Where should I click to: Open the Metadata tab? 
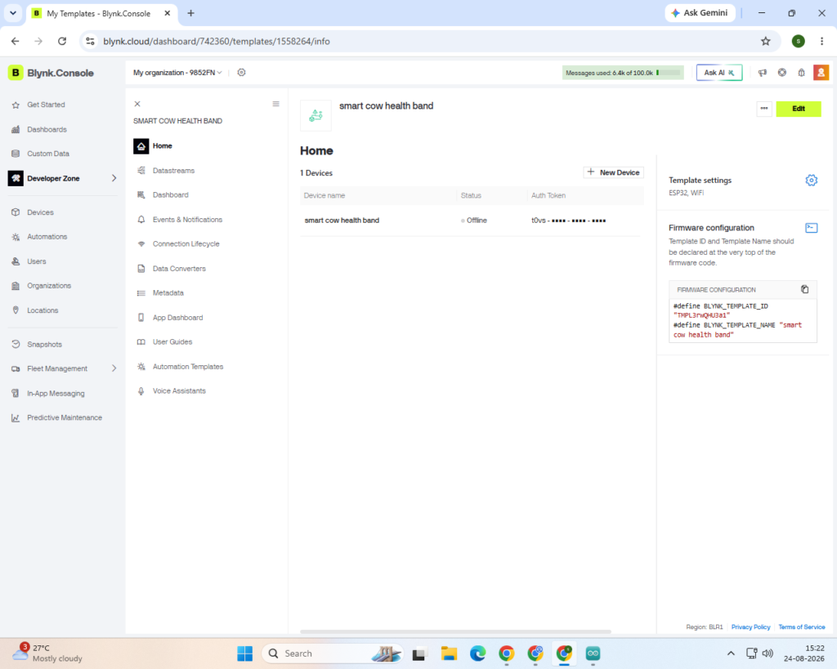point(168,293)
